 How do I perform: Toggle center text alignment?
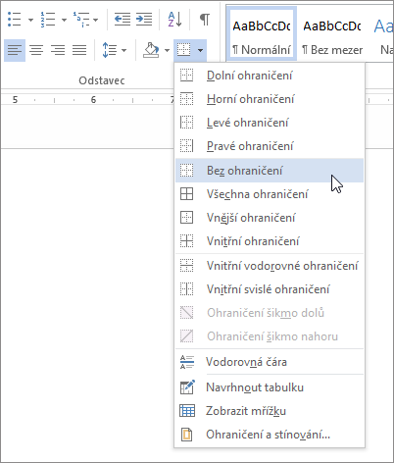[x=36, y=50]
